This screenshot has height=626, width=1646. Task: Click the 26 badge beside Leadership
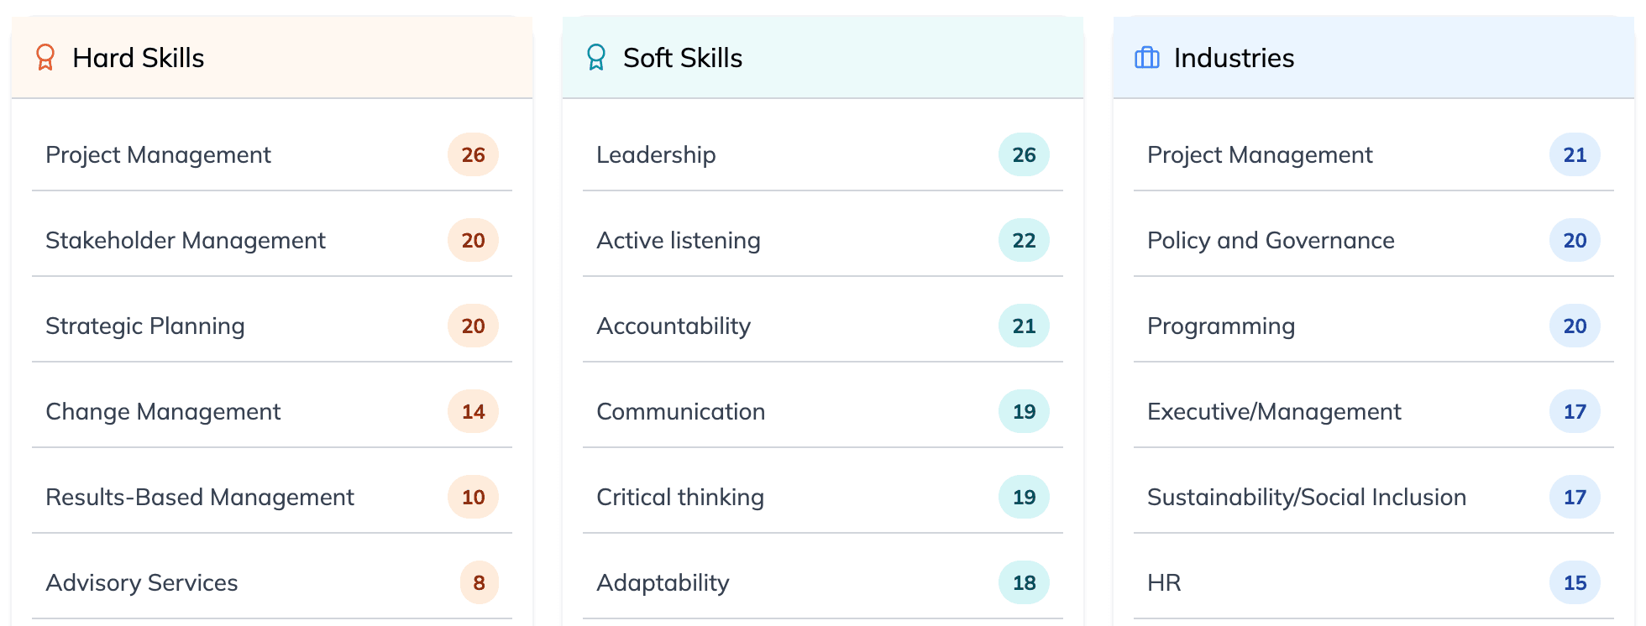point(1024,155)
